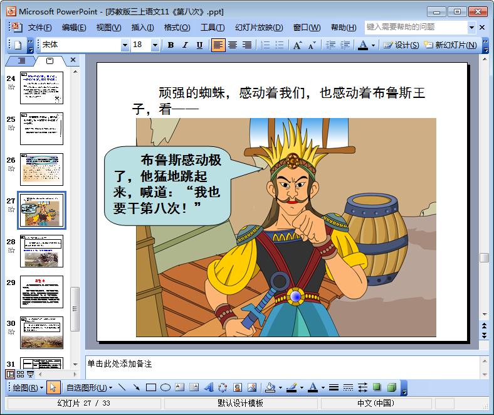The image size is (494, 415).
Task: Click the New document icon
Action: [18, 45]
